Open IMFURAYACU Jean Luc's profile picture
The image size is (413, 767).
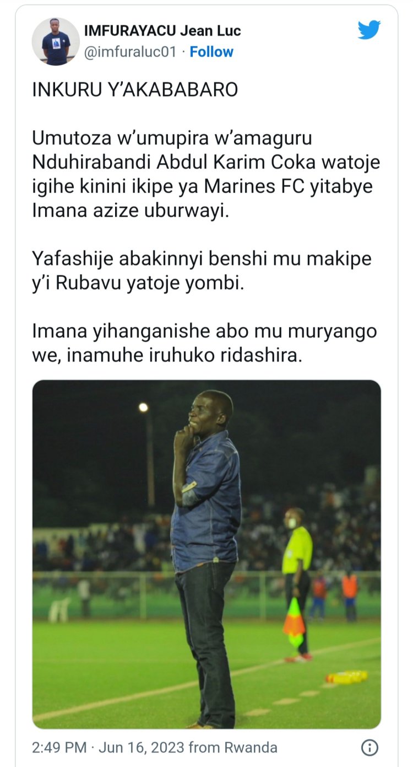point(56,41)
